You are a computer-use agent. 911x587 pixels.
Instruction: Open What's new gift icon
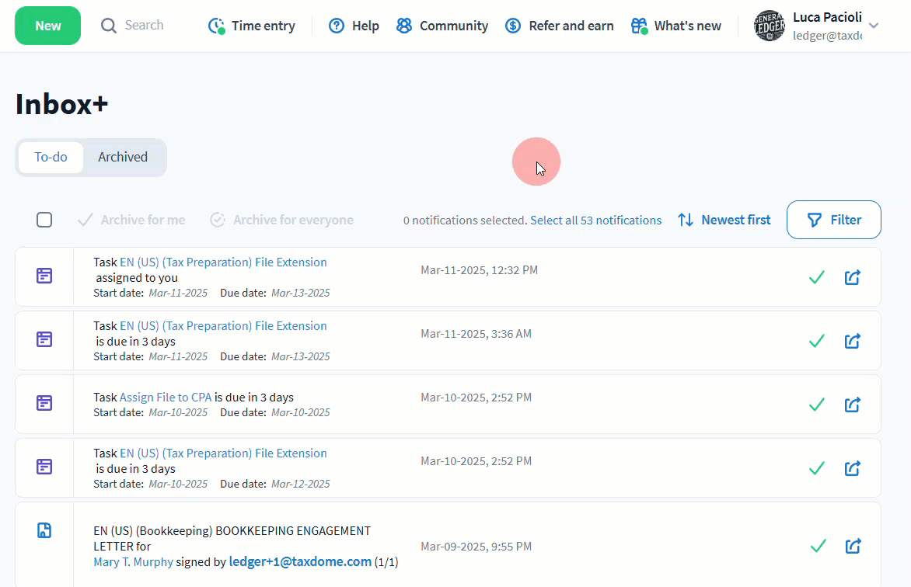639,26
